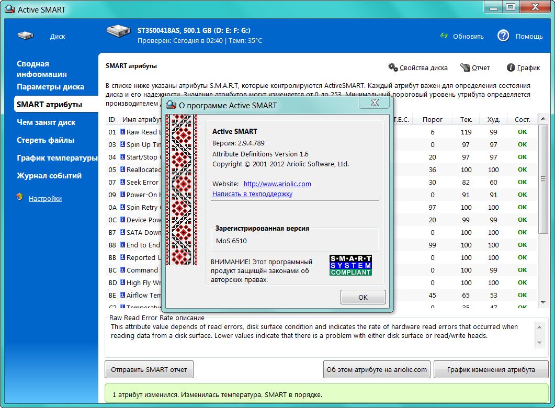Screen dimensions: 555x408
Task: Open Свойства диска link
Action: coord(424,67)
